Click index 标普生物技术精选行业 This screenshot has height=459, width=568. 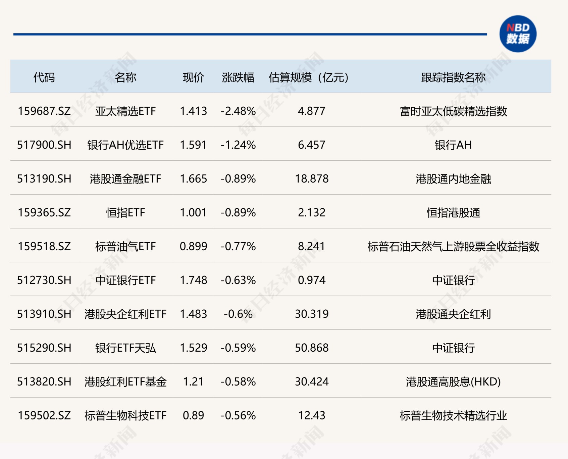click(x=454, y=416)
